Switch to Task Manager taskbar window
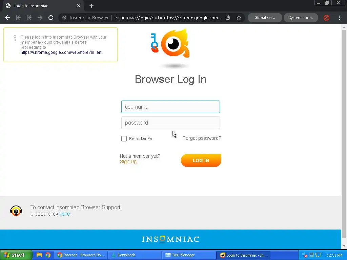The height and width of the screenshot is (260, 347). pyautogui.click(x=189, y=255)
